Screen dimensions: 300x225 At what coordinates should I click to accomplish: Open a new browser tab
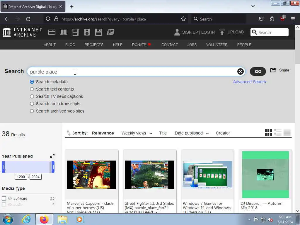[71, 7]
